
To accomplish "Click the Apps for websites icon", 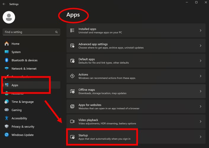I will pos(72,106).
